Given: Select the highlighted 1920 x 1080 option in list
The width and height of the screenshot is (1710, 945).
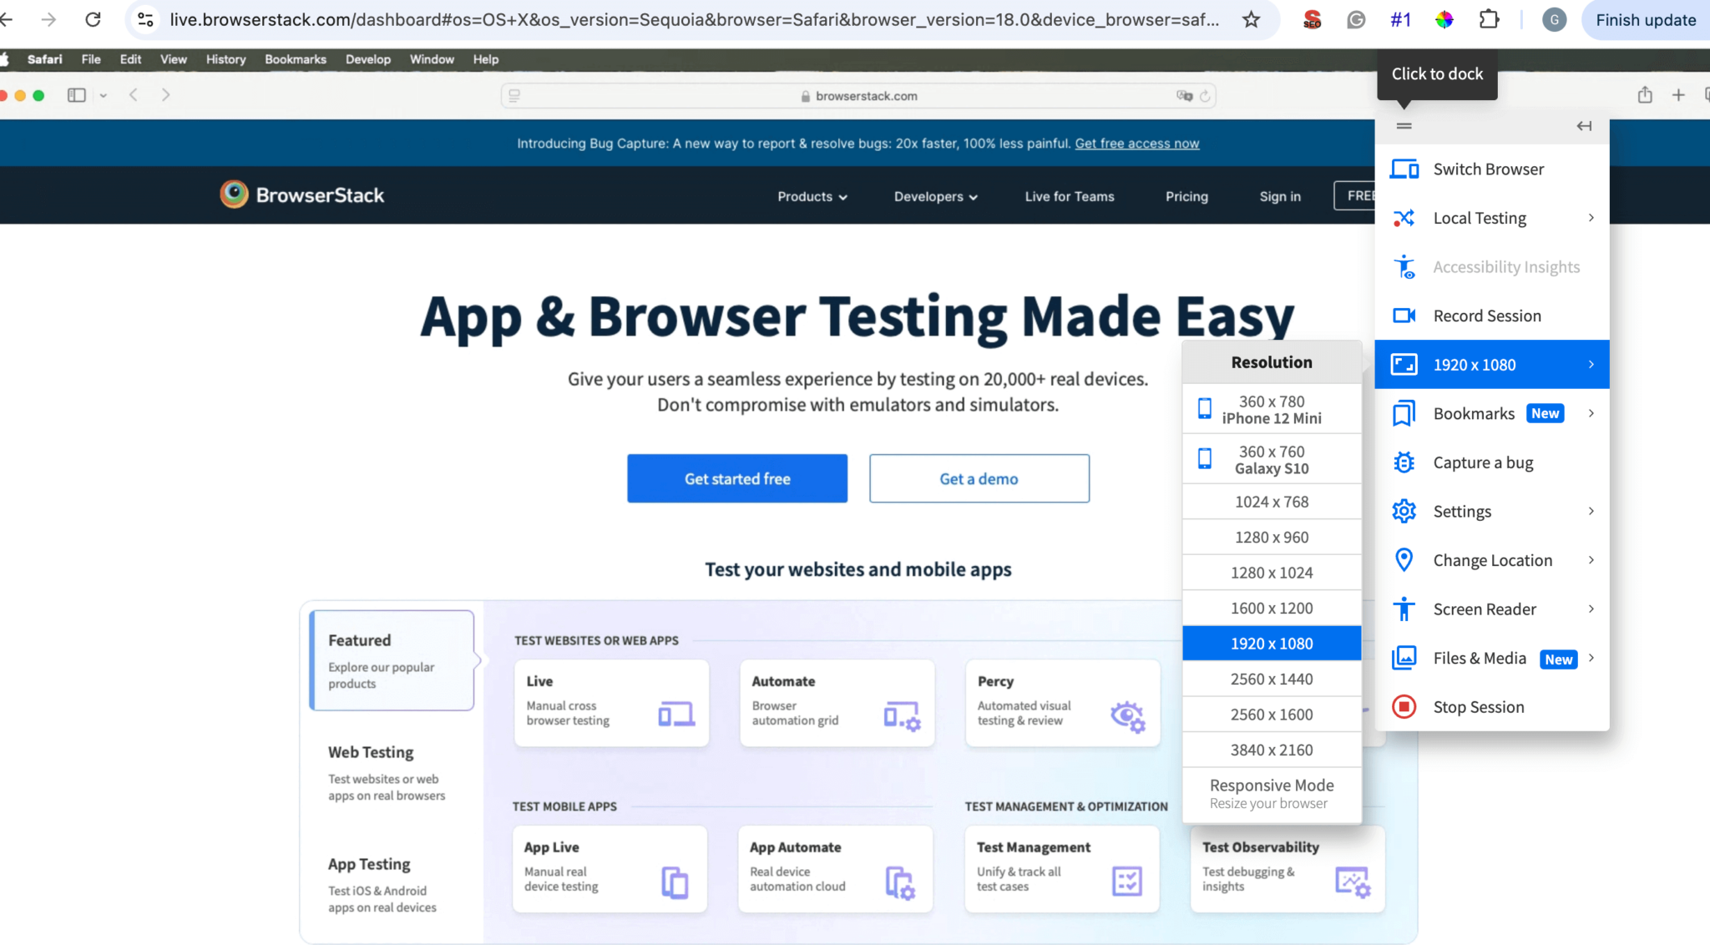Looking at the screenshot, I should (x=1272, y=644).
